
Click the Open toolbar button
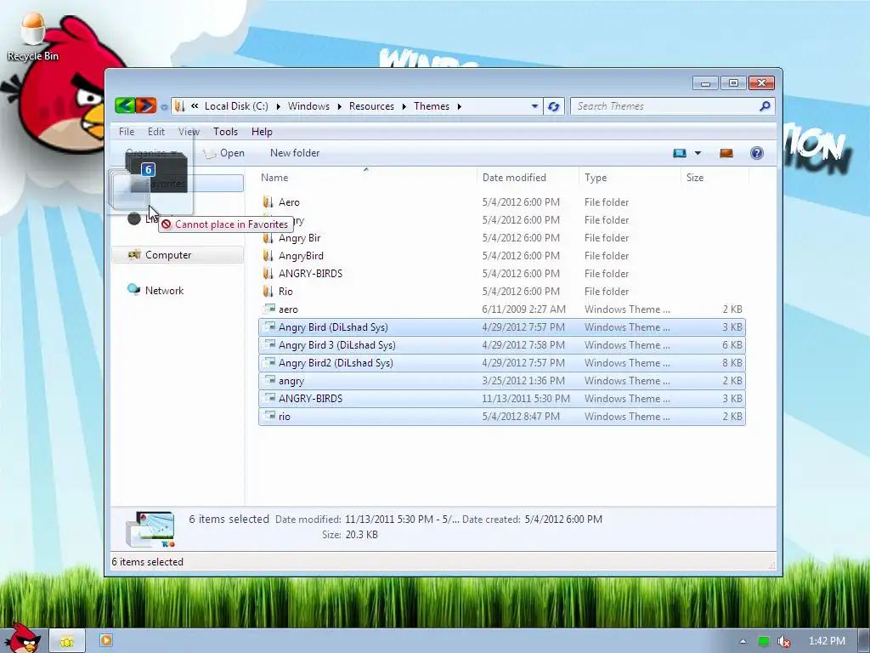pyautogui.click(x=224, y=153)
